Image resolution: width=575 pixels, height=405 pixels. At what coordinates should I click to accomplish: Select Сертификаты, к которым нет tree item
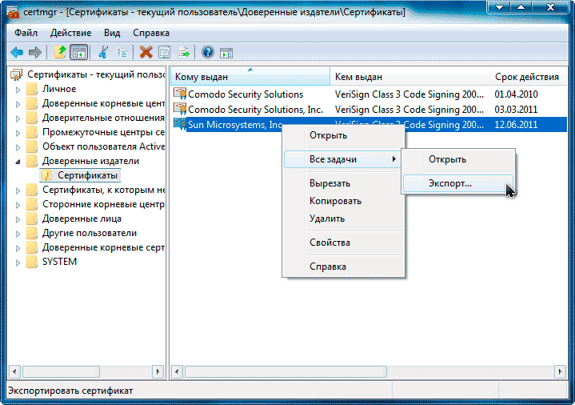103,190
